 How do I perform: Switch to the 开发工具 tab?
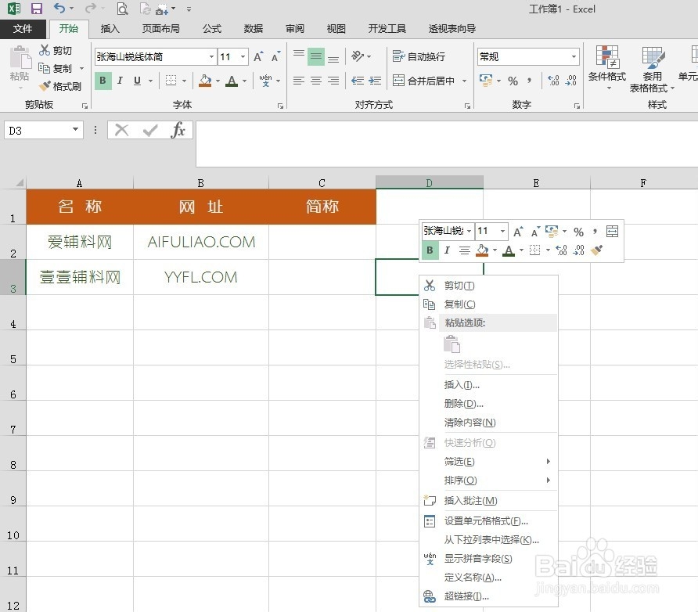click(x=387, y=29)
